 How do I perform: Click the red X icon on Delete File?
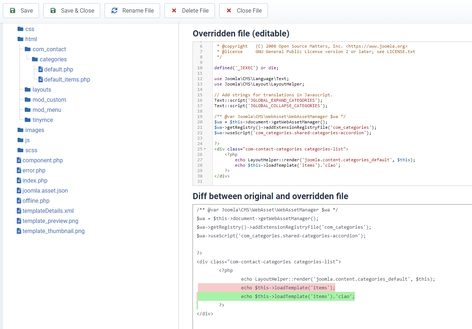174,11
